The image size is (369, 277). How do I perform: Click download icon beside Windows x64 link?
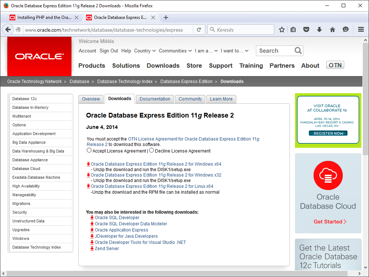tap(89, 164)
